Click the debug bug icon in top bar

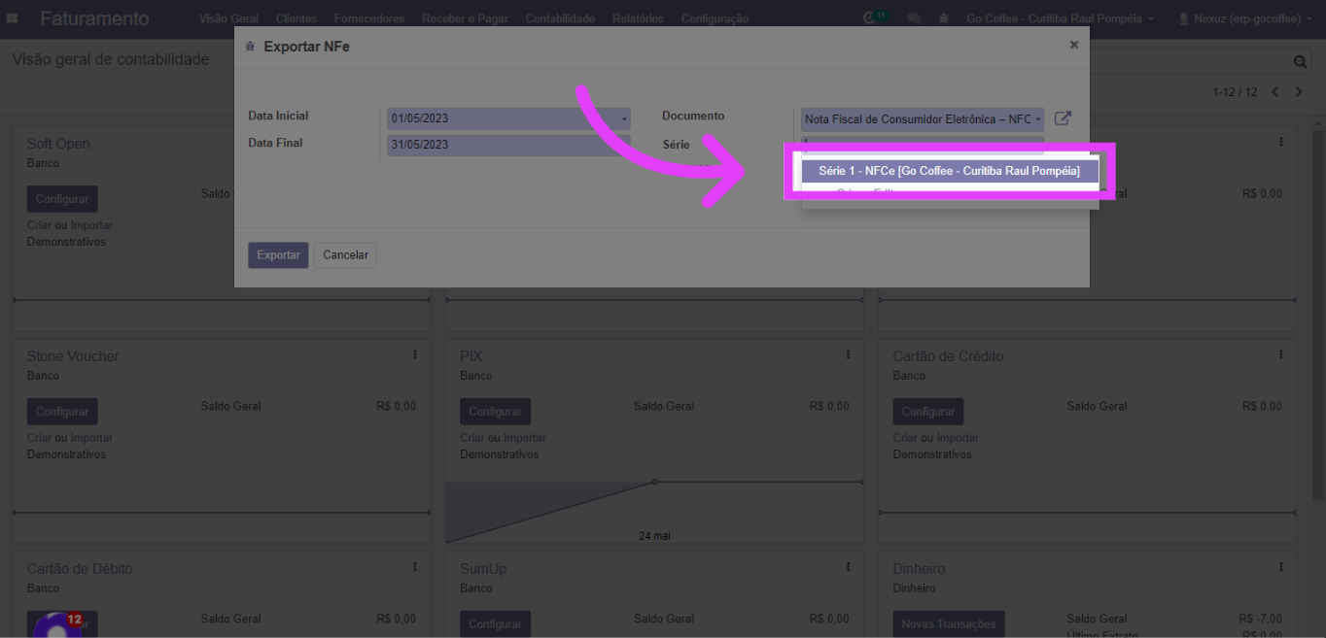[x=943, y=18]
